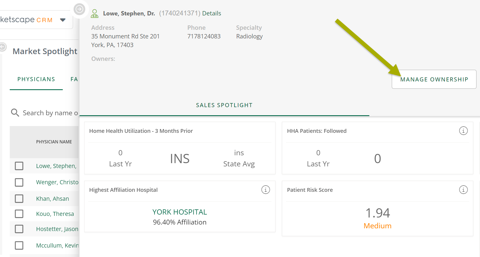The image size is (480, 257).
Task: Click the panel collapse arrow circle icon
Action: pyautogui.click(x=79, y=9)
